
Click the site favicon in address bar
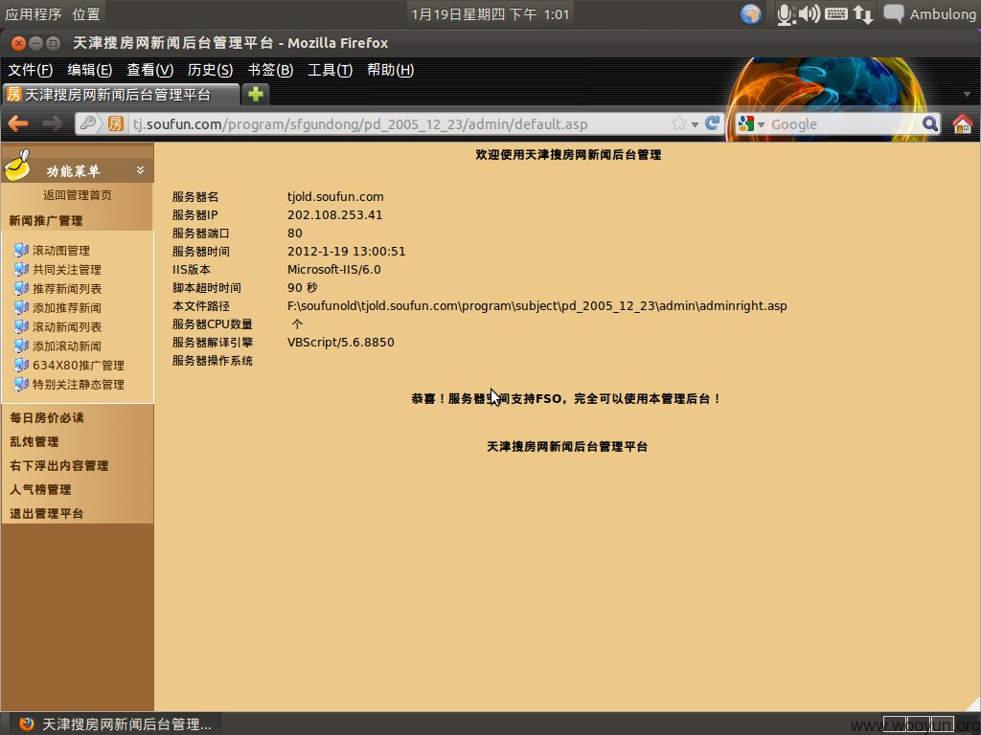tap(115, 123)
